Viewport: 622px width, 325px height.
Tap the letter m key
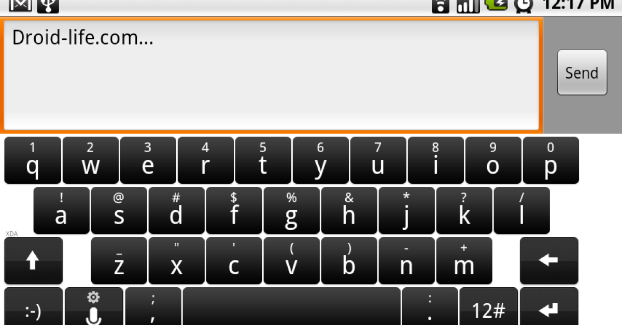[x=464, y=261]
